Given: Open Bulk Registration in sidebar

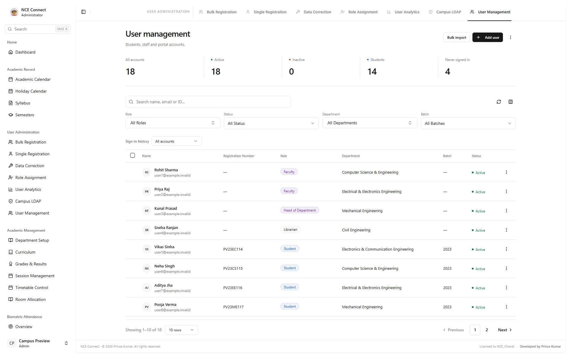Looking at the screenshot, I should [x=38, y=142].
